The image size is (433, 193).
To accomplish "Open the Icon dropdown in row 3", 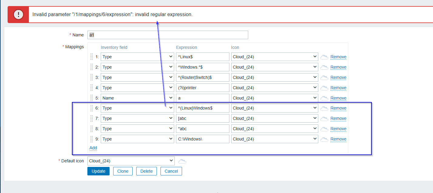I will coord(274,77).
